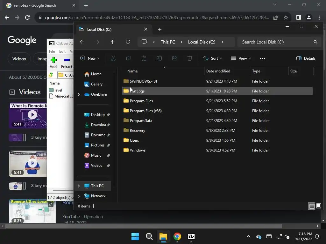Viewport: 326px width, 244px height.
Task: Go back in File Explorer
Action: pyautogui.click(x=82, y=42)
